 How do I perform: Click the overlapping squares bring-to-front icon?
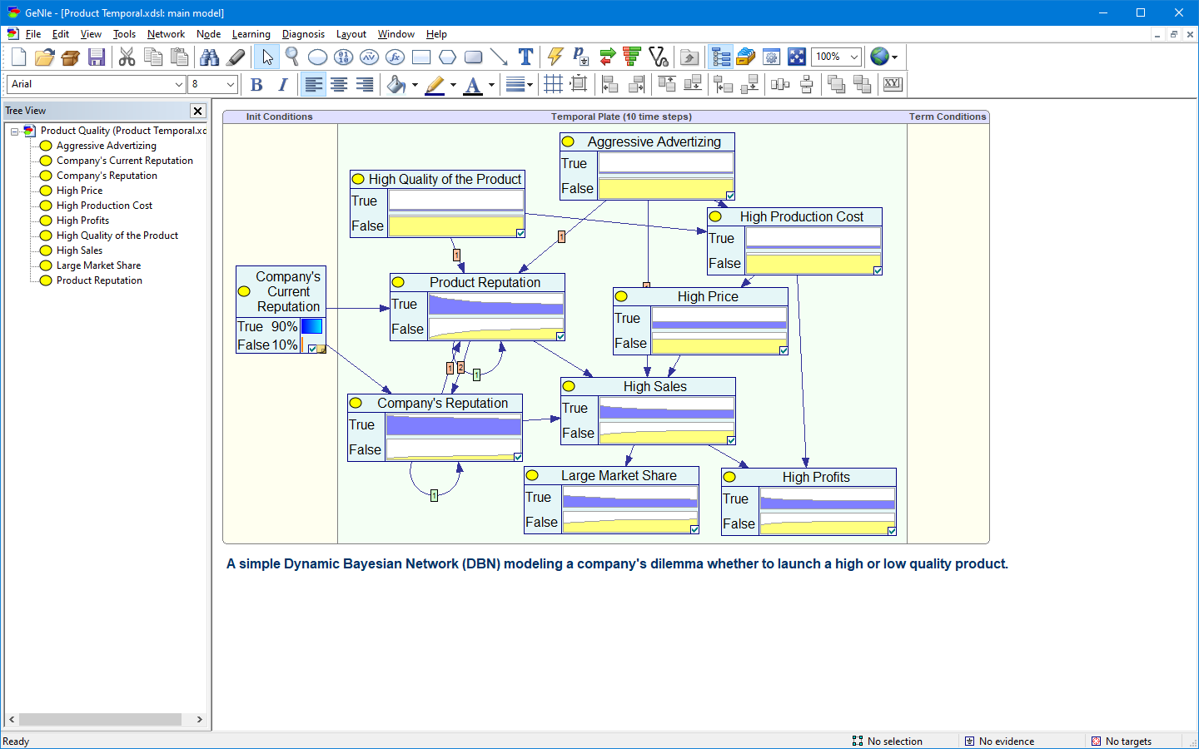[836, 84]
